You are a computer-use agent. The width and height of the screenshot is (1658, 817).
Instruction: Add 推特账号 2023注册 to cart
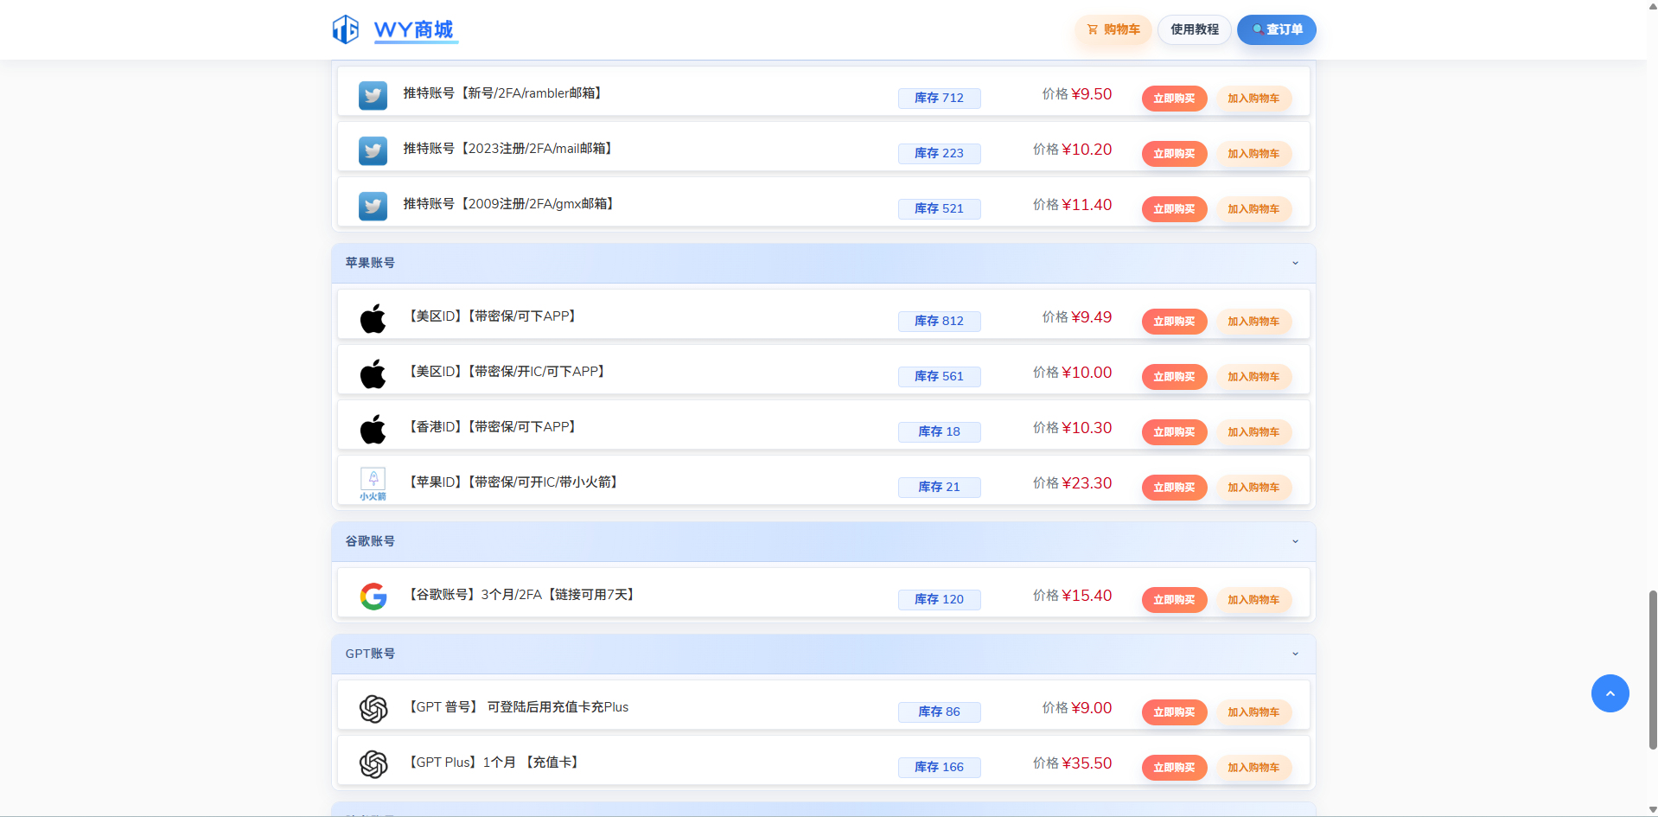[x=1253, y=154]
